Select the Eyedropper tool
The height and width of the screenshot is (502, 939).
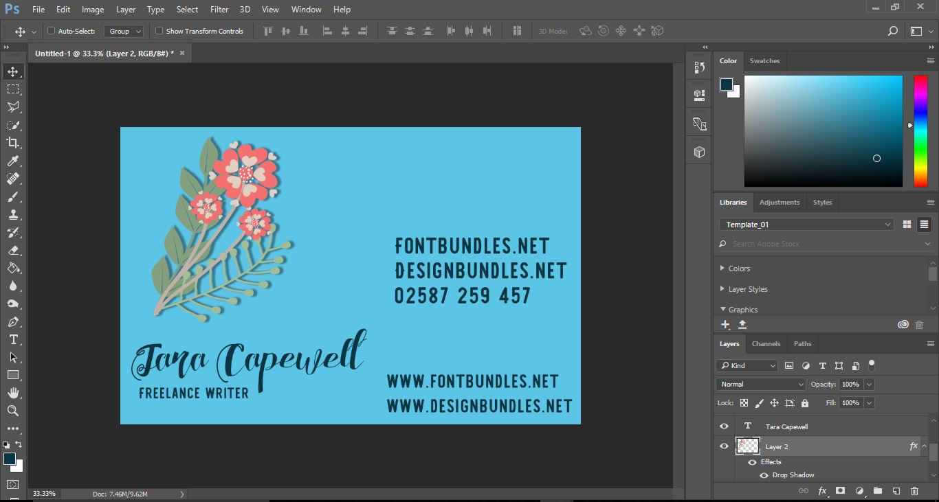(x=13, y=161)
